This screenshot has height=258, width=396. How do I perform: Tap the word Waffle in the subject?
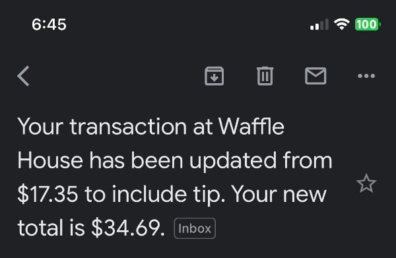[251, 126]
